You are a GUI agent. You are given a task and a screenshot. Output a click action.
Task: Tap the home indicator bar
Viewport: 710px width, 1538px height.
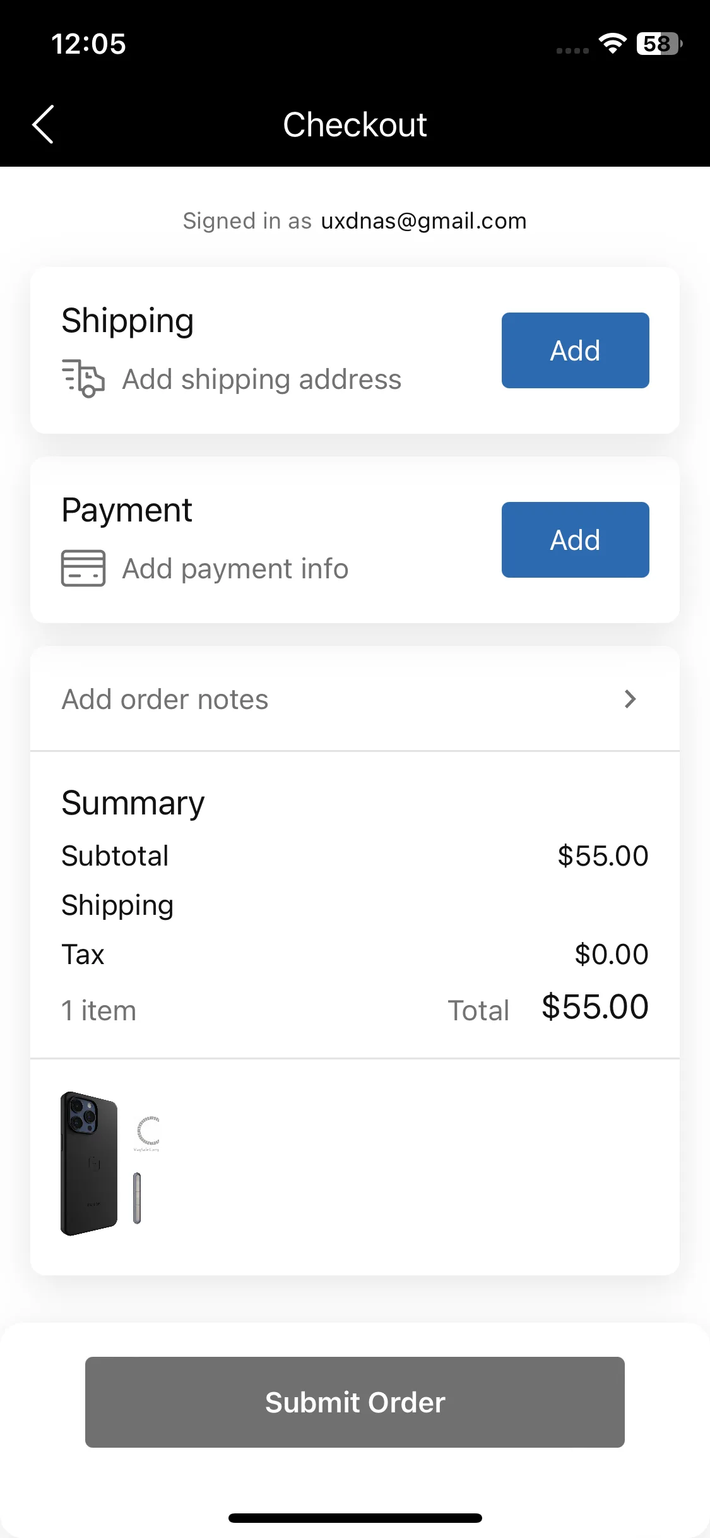tap(355, 1518)
